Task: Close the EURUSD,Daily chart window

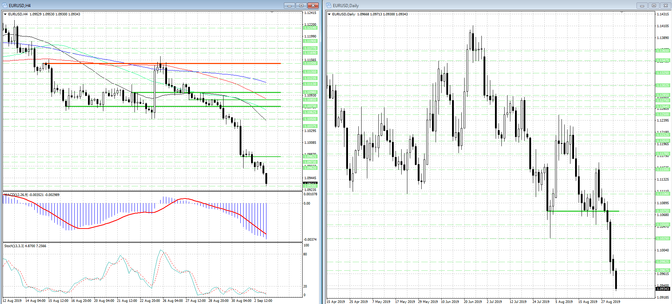Action: [x=666, y=5]
